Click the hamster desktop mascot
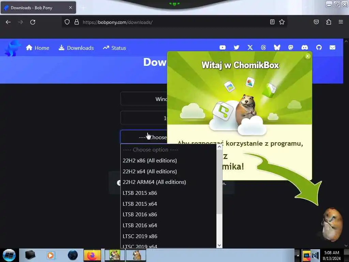The height and width of the screenshot is (262, 349). (x=332, y=224)
